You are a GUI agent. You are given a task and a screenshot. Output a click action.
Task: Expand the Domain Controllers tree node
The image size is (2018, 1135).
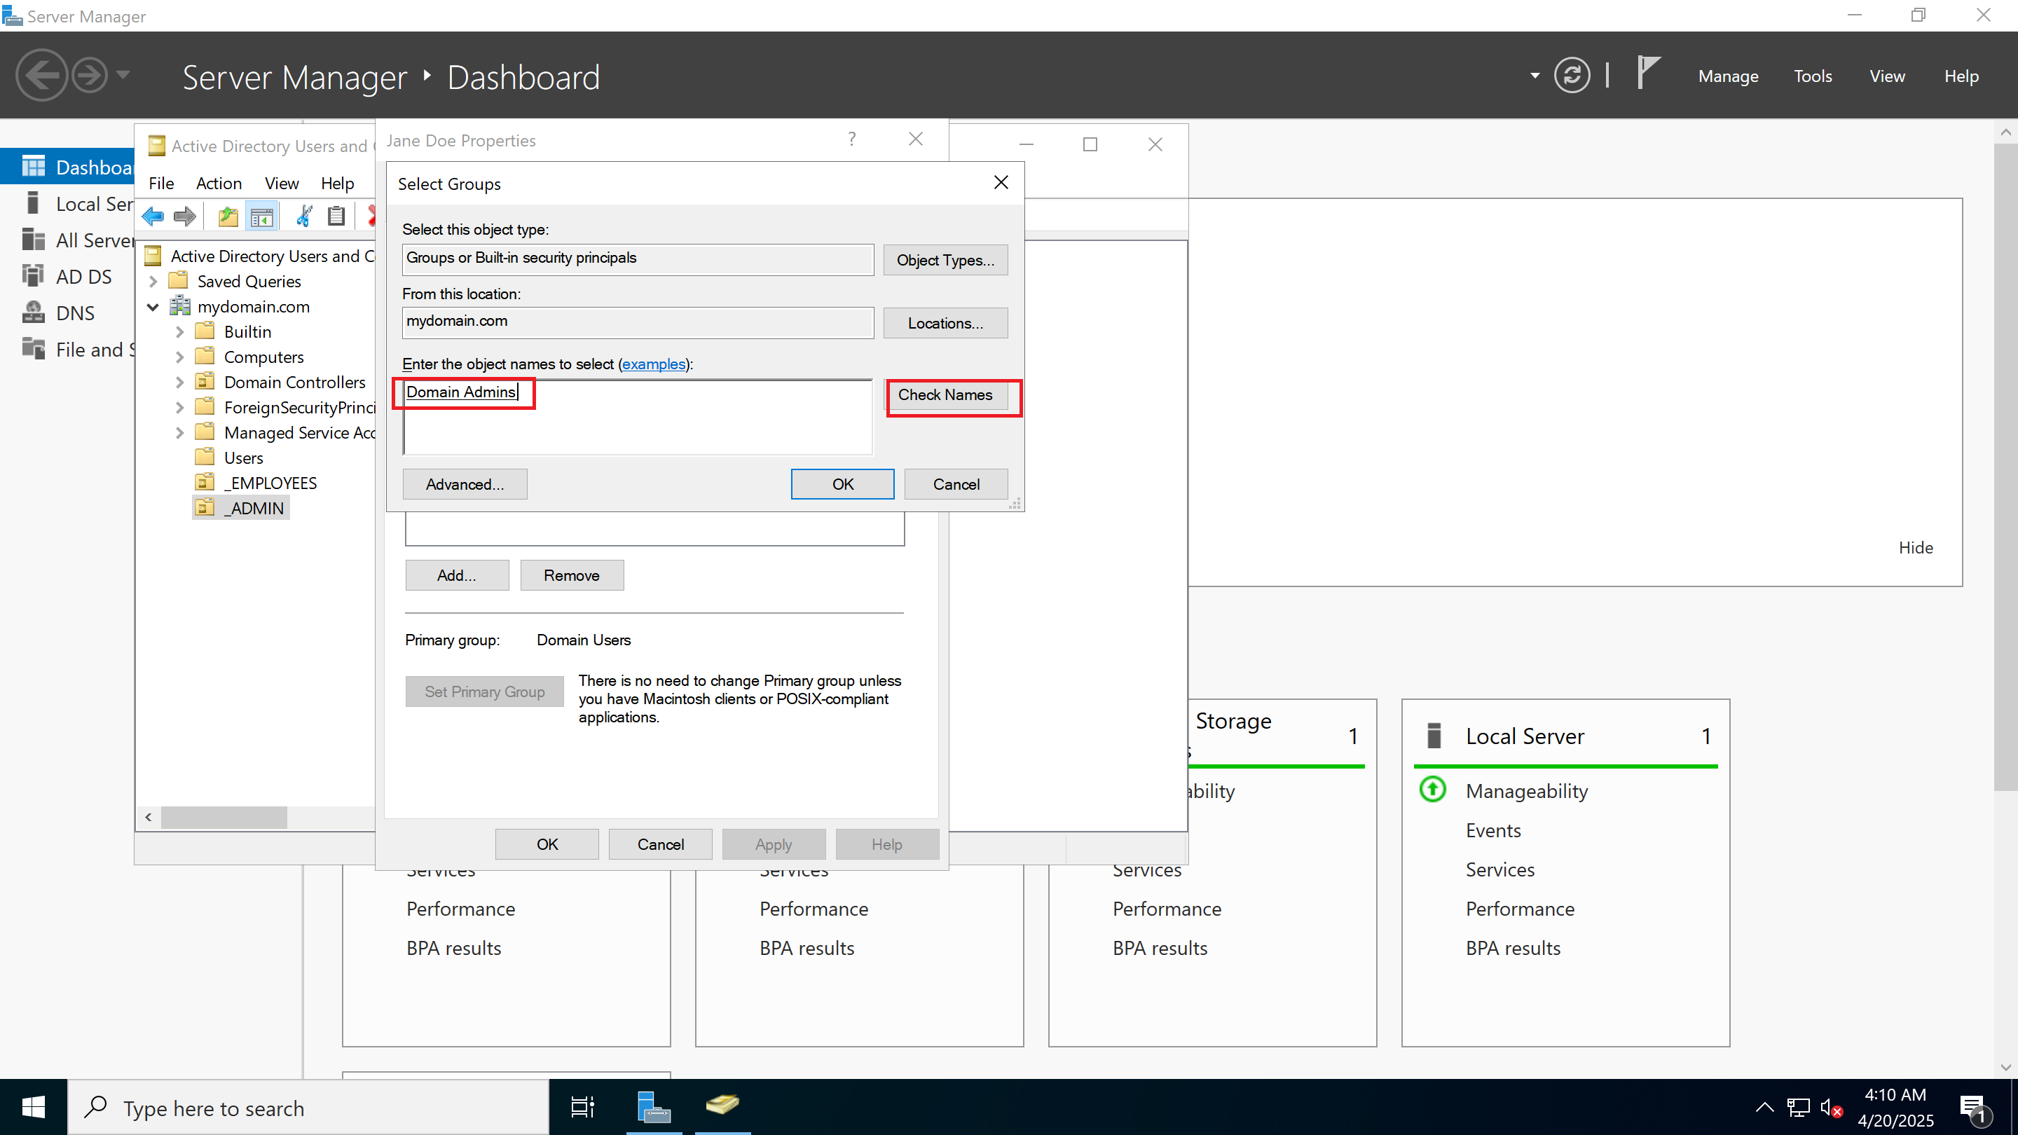click(x=180, y=383)
